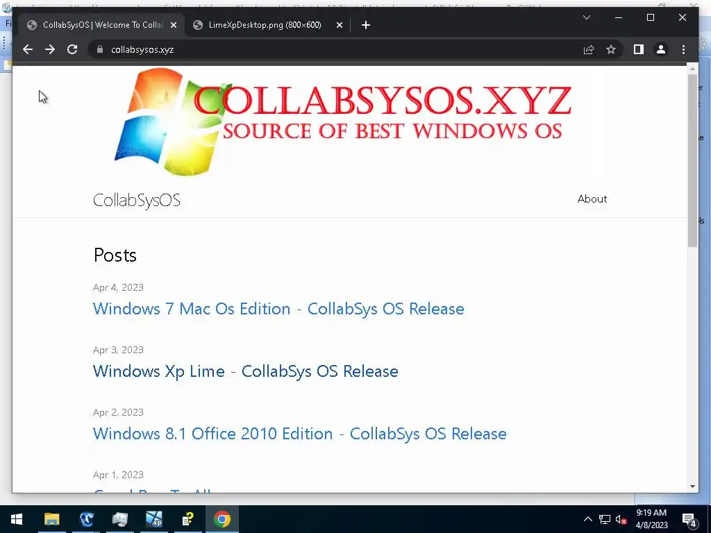Open the computer monitor app in taskbar
This screenshot has width=711, height=533.
point(120,519)
